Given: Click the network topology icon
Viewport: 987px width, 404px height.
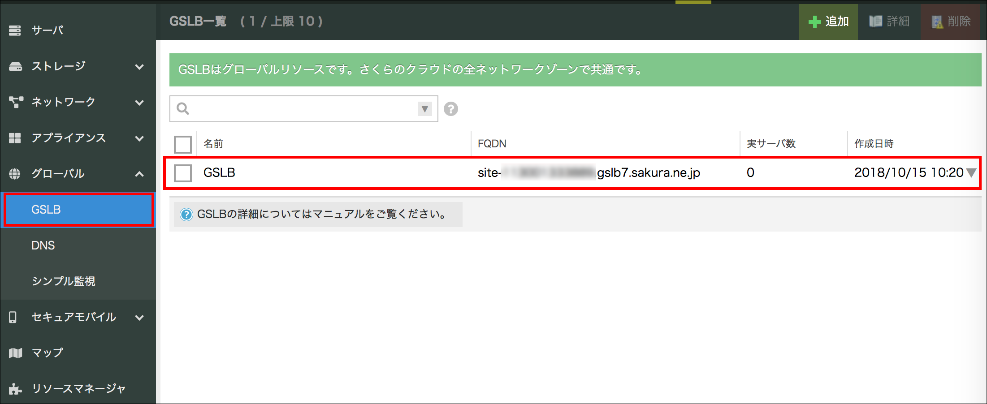Looking at the screenshot, I should tap(16, 102).
